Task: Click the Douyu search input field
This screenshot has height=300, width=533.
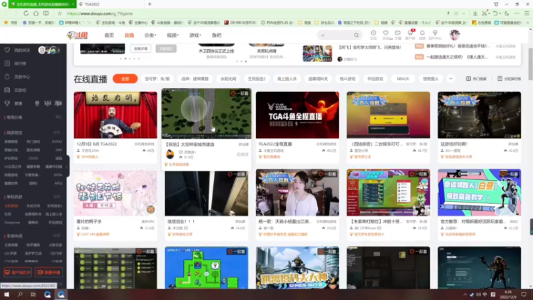Action: 336,35
